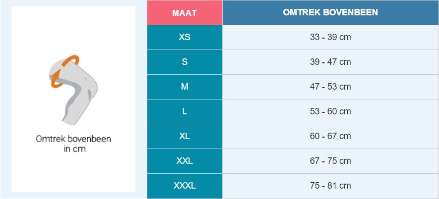Click the 60 - 67 cm measurement

[330, 136]
